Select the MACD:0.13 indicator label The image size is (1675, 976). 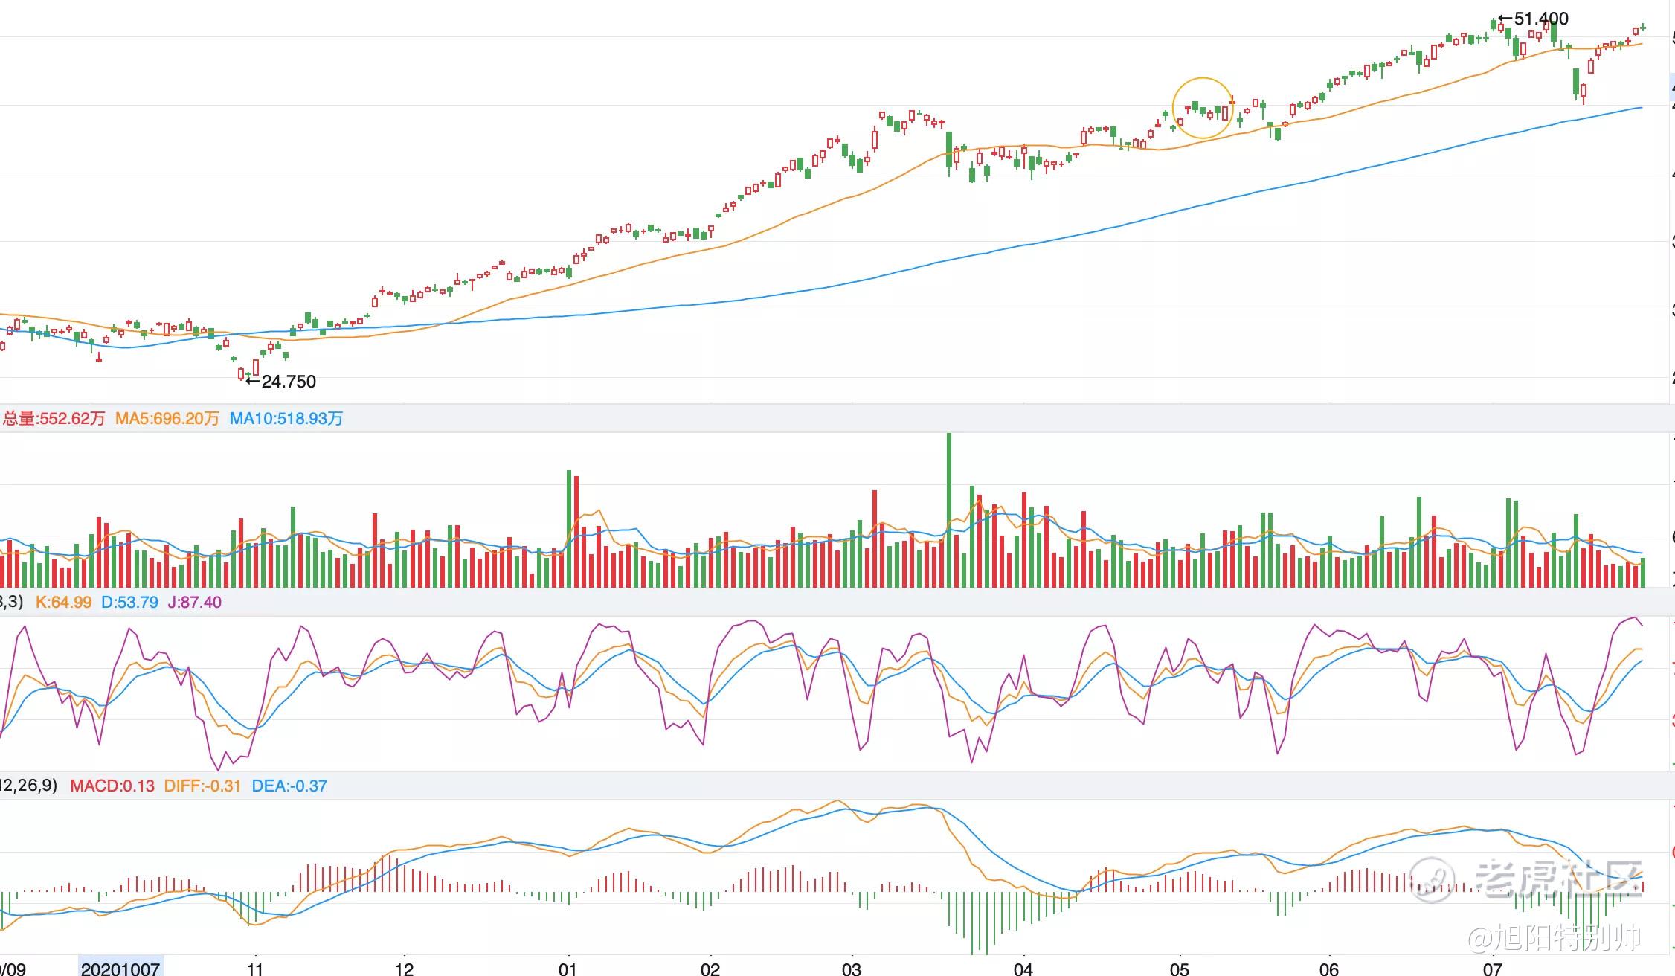[x=112, y=786]
